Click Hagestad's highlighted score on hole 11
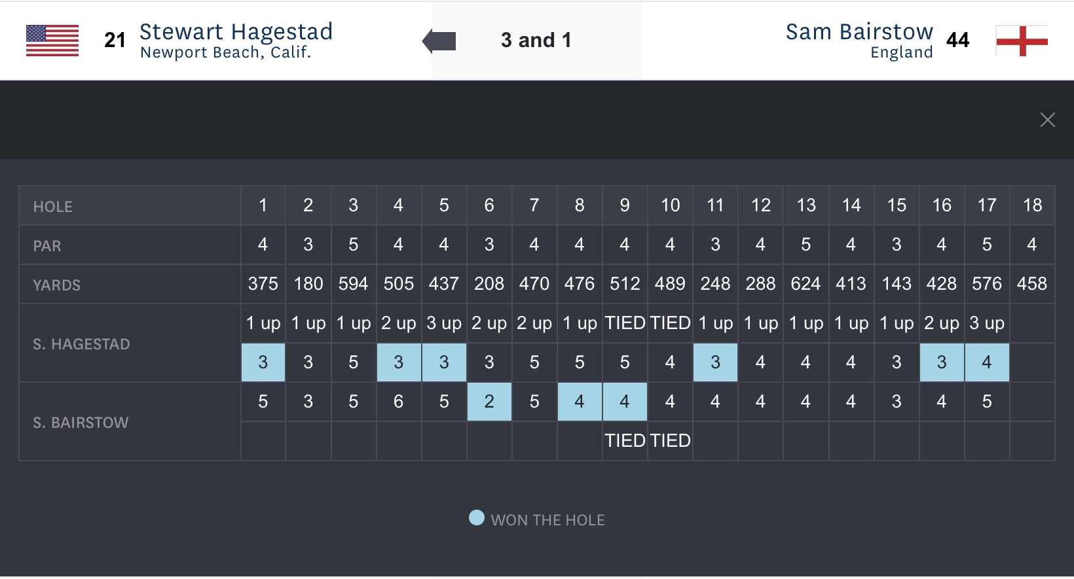1074x579 pixels. coord(715,362)
